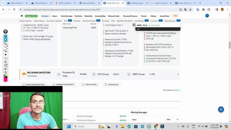
Task: Click the Economic Calendar sub-nav link
Action: [54, 21]
